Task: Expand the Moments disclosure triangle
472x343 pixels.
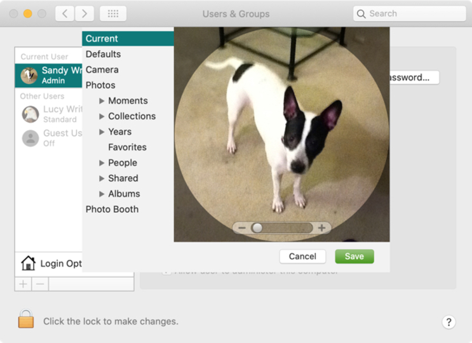Action: [x=102, y=101]
